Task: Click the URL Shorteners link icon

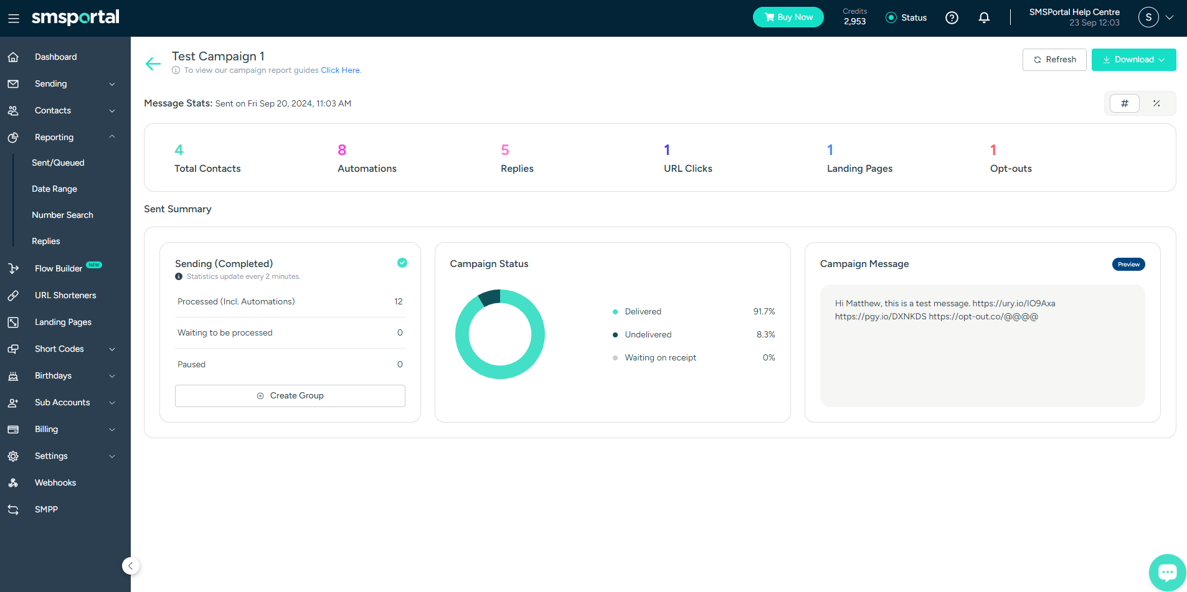Action: (x=13, y=295)
